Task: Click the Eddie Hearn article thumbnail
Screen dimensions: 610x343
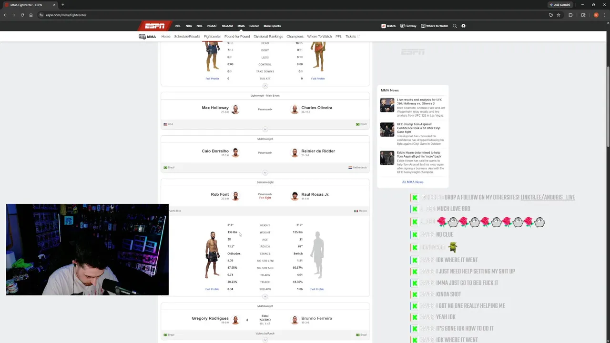Action: click(387, 158)
